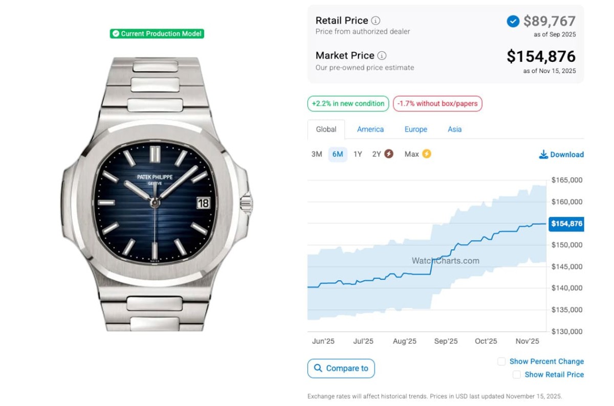Click the -1.7% without box/papers badge
This screenshot has width=614, height=406.
437,104
